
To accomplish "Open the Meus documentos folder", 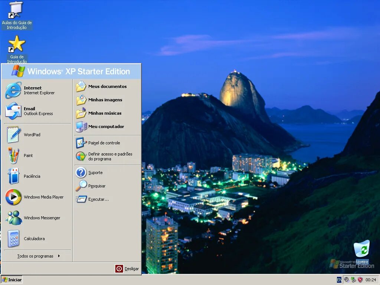I will (107, 86).
